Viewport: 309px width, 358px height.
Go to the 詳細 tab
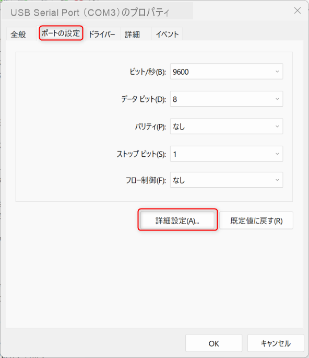coord(132,34)
